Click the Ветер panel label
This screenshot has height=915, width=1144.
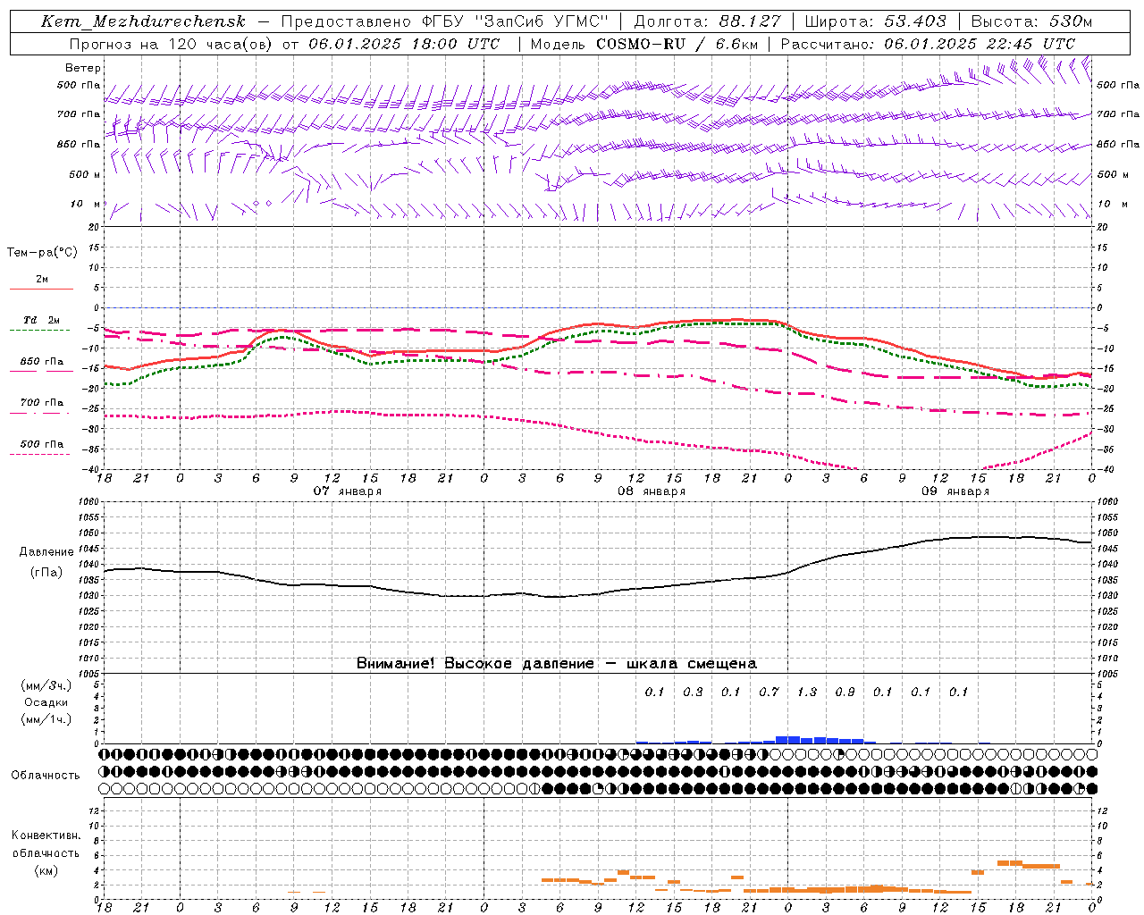(x=83, y=68)
